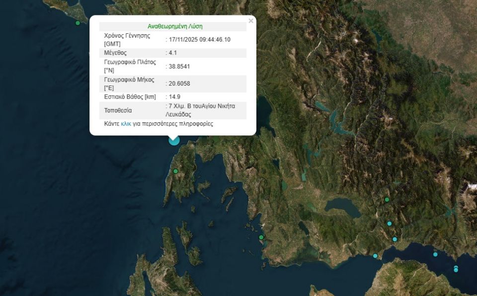Select the green marker on Lefkada island

coord(175,171)
